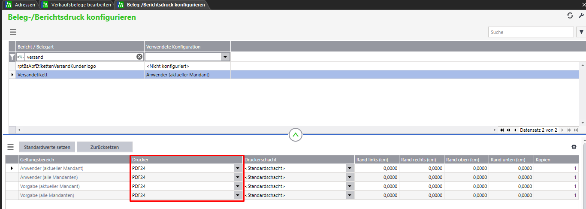Clear the 'versand' filter text
The image size is (586, 209).
point(139,57)
